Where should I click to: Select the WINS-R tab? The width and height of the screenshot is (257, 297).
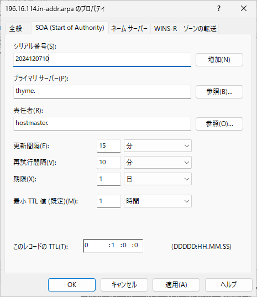(165, 29)
